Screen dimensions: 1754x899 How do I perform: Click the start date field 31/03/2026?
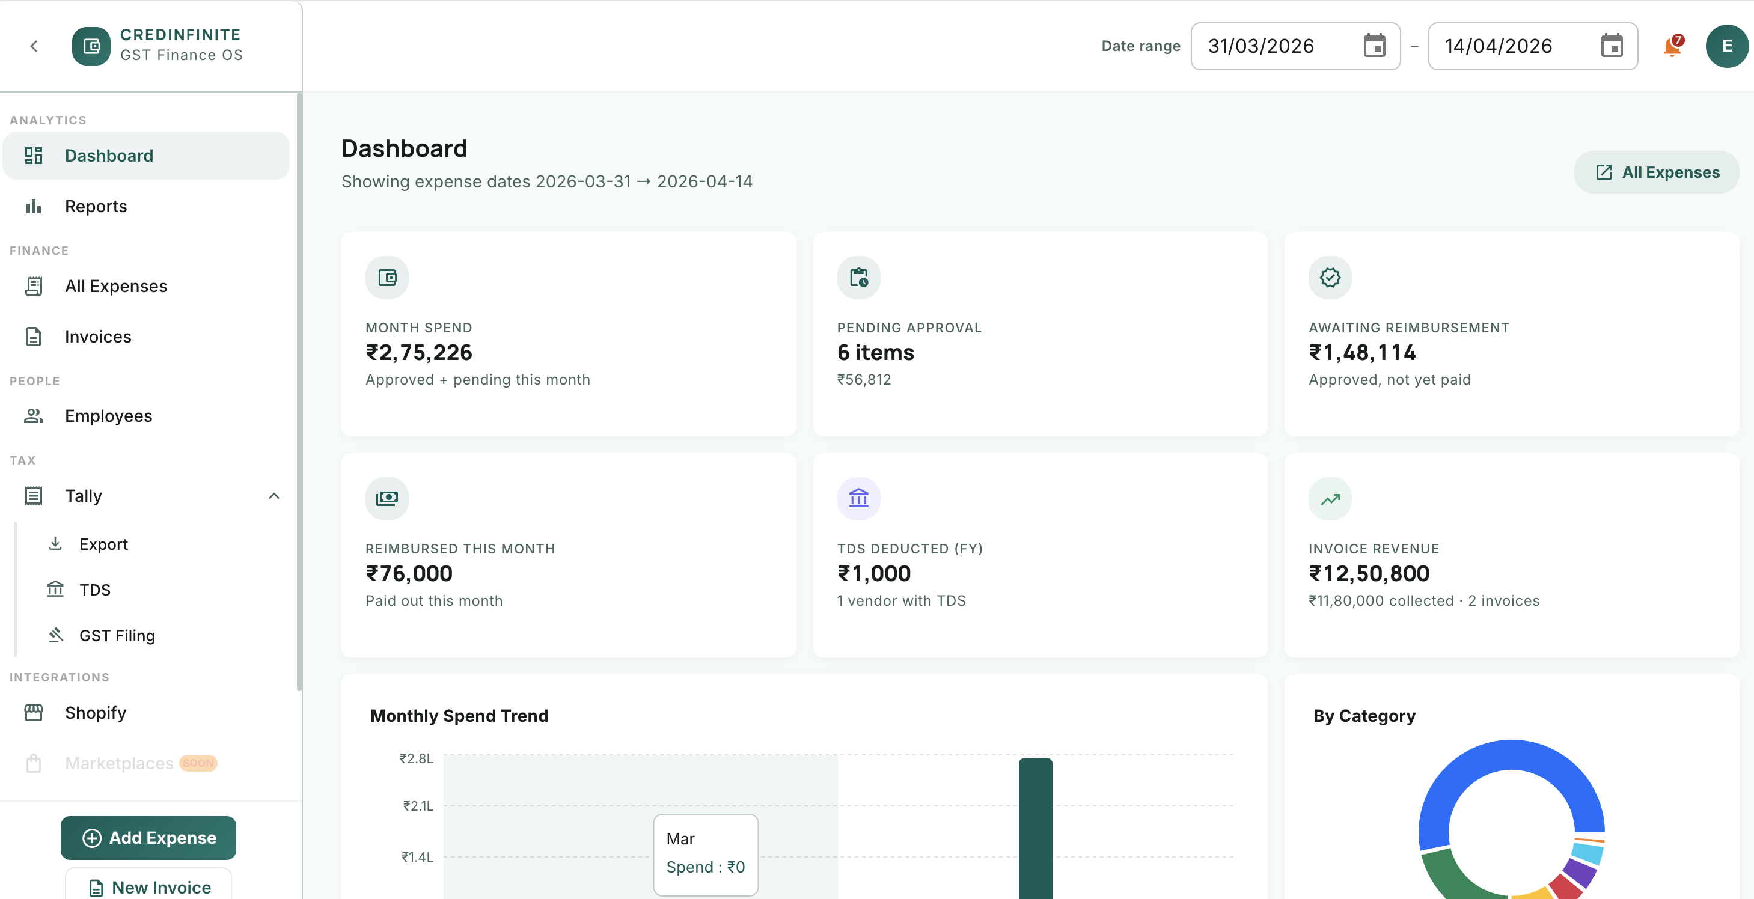point(1295,46)
